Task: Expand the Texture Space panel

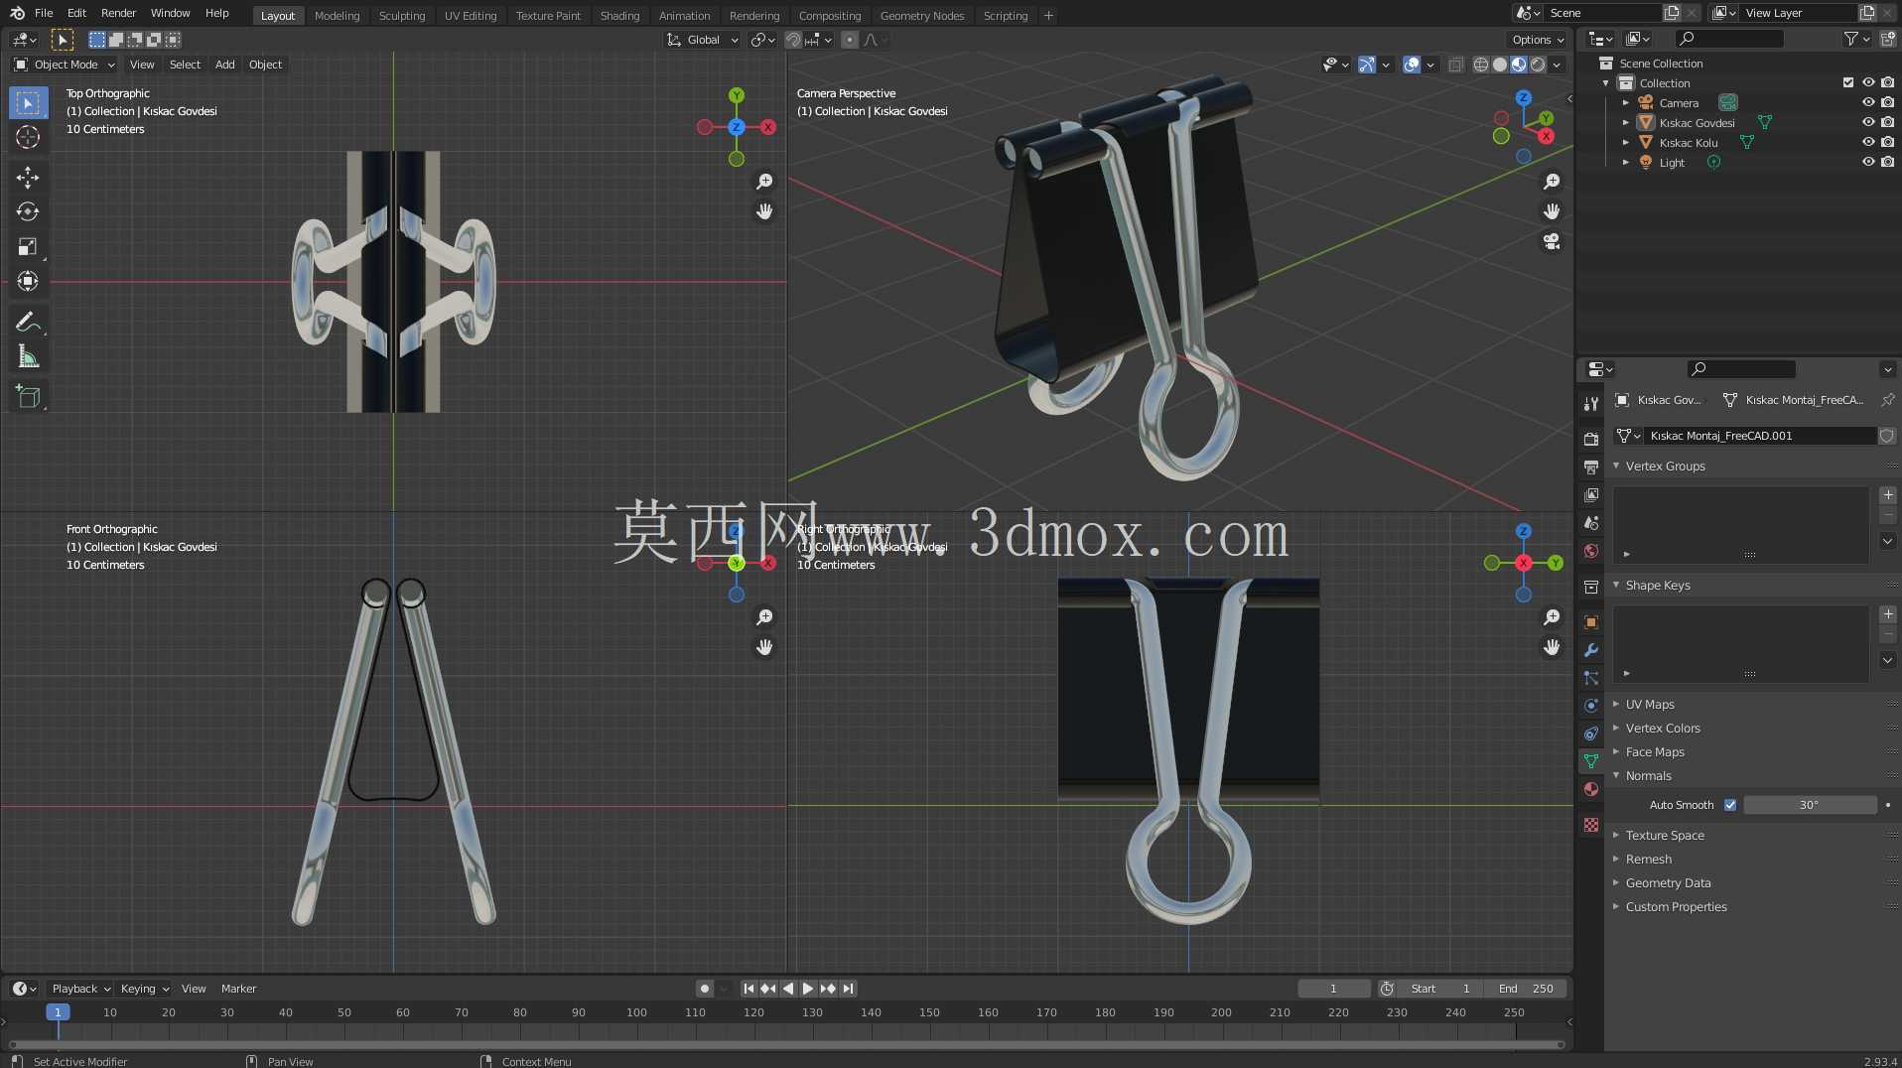Action: coord(1665,835)
